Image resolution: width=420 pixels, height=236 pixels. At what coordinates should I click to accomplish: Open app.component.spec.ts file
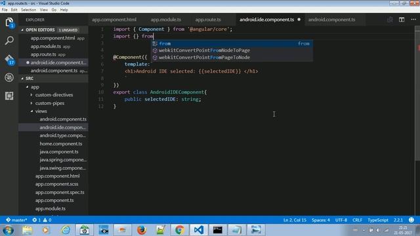click(53, 192)
